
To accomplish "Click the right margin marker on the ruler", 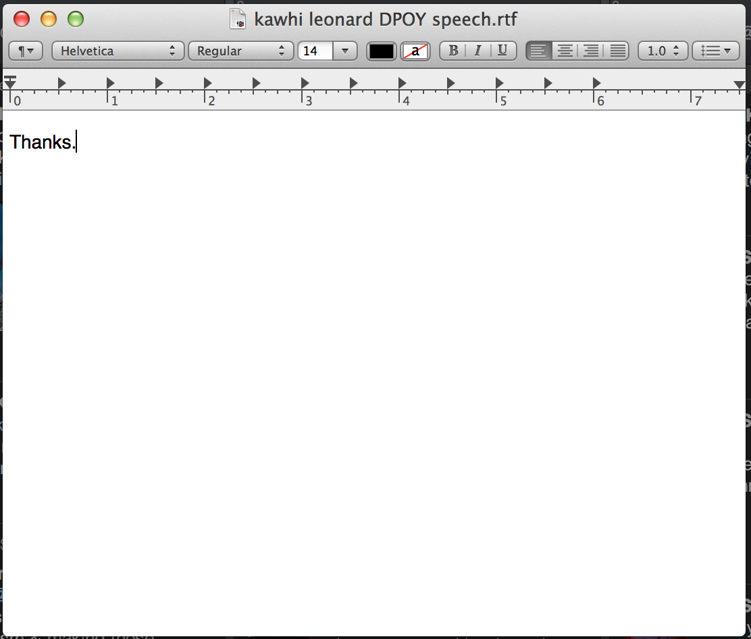I will pyautogui.click(x=739, y=85).
